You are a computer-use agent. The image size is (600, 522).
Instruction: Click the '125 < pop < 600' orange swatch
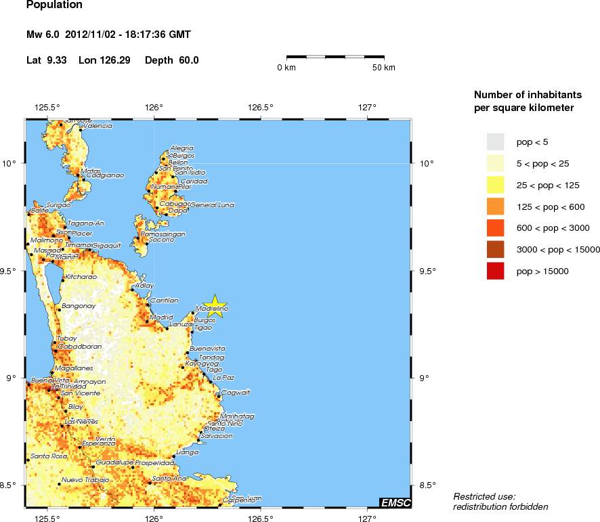pyautogui.click(x=496, y=206)
